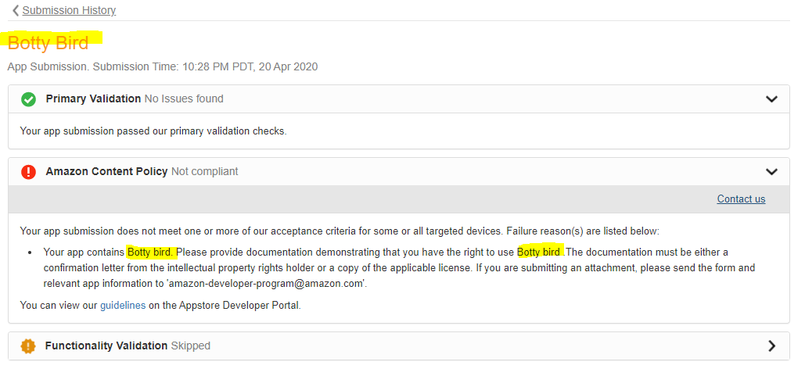The image size is (805, 376).
Task: Click the orange Functionality Validation warning badge
Action: pyautogui.click(x=29, y=346)
